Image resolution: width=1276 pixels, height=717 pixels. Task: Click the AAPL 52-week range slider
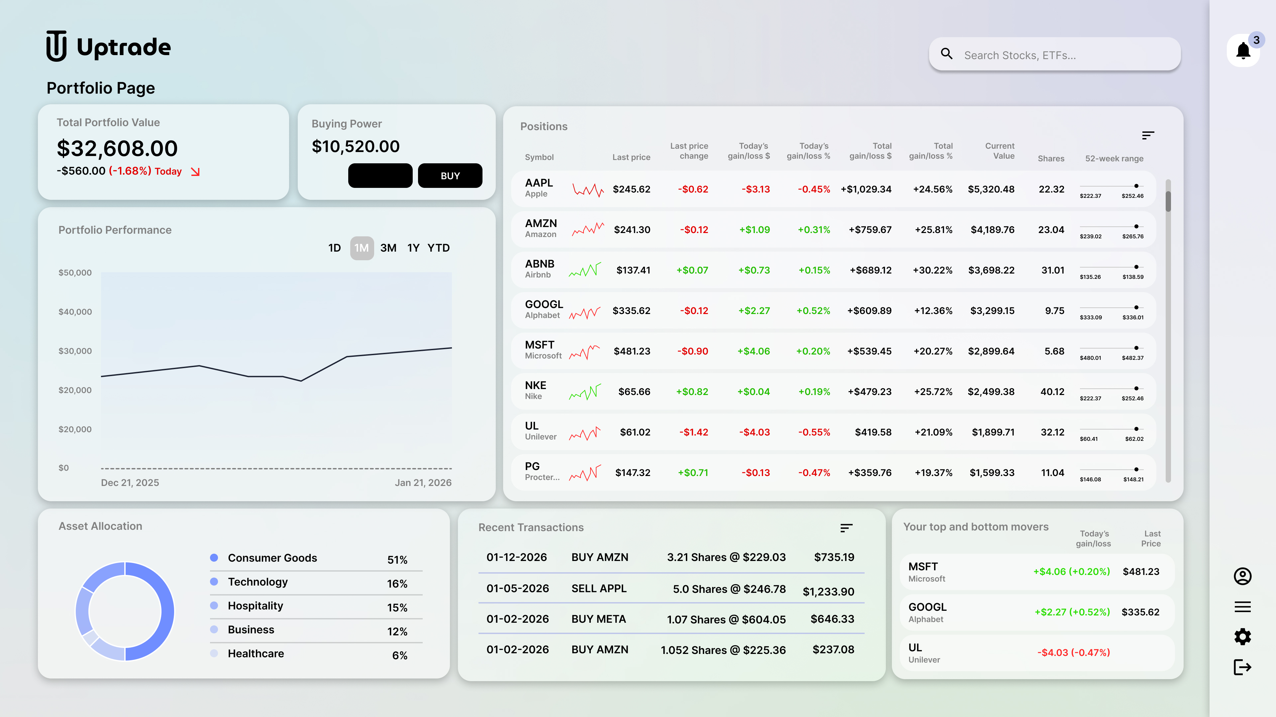click(1112, 186)
